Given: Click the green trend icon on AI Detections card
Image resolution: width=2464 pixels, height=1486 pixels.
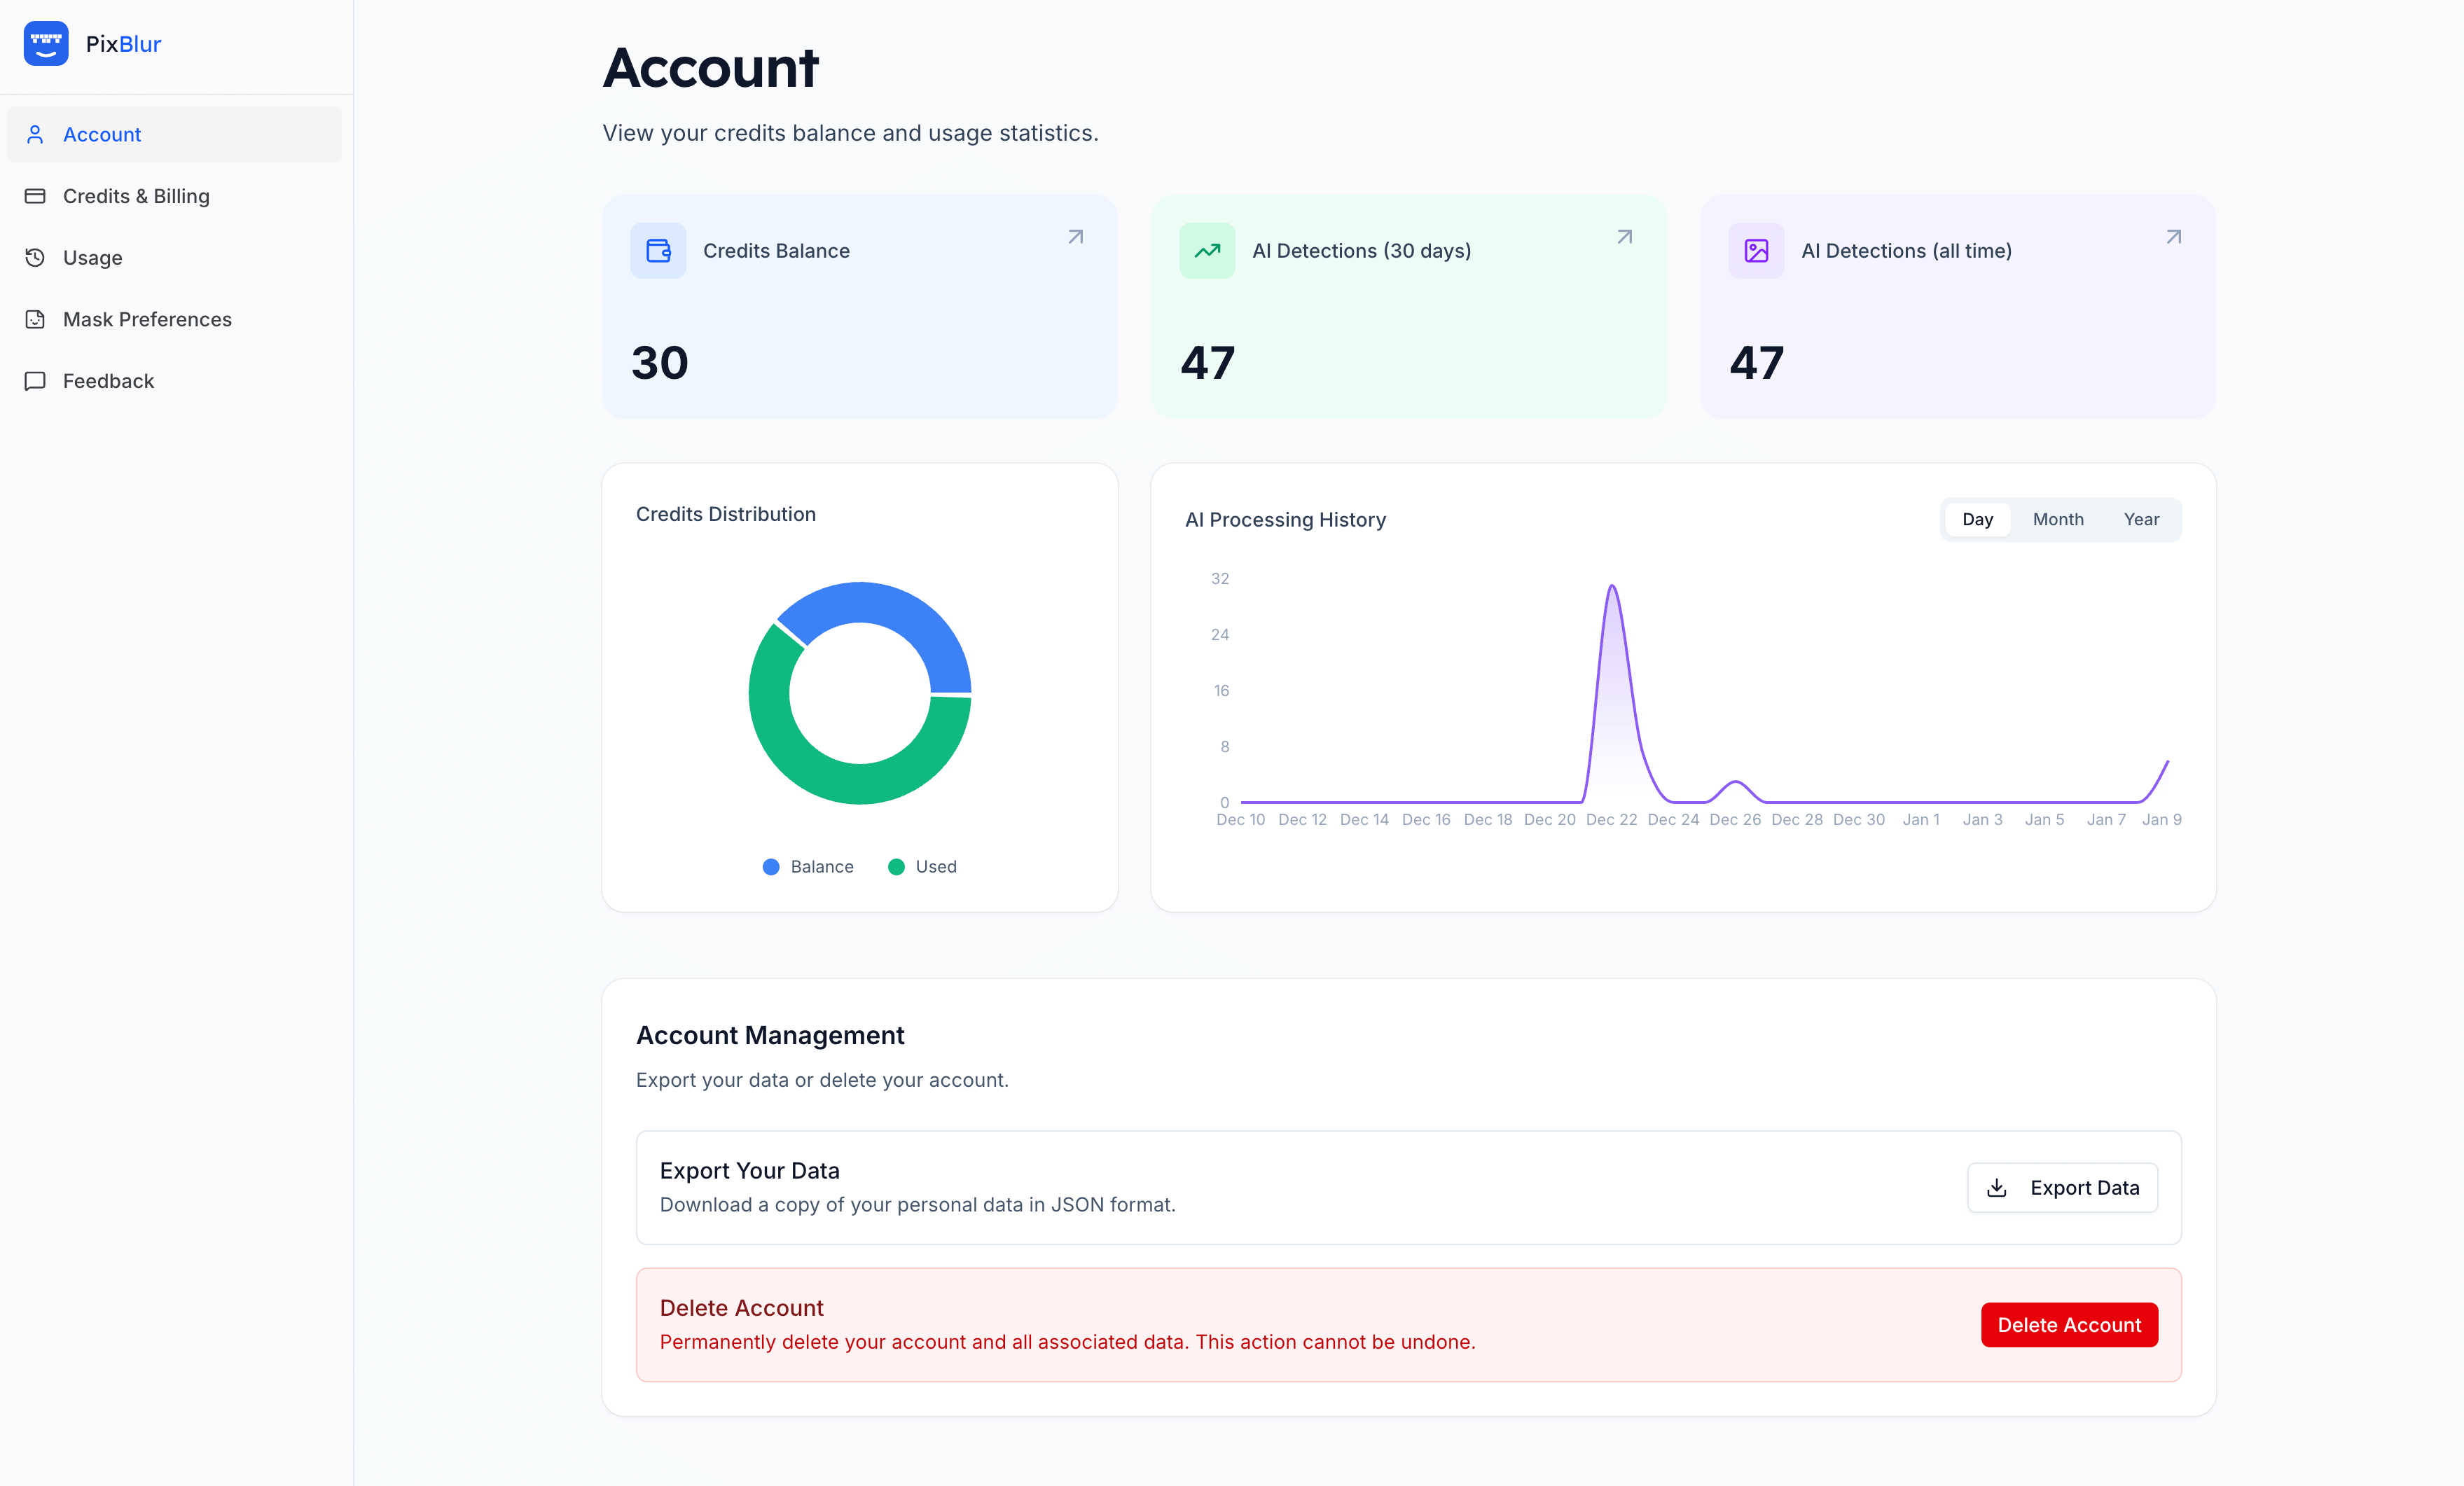Looking at the screenshot, I should [x=1207, y=250].
